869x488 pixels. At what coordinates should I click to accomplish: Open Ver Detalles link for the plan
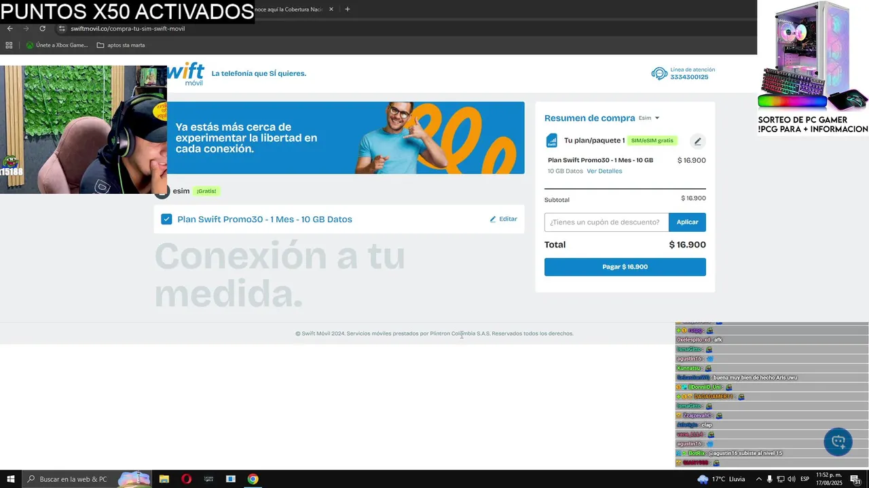coord(604,171)
